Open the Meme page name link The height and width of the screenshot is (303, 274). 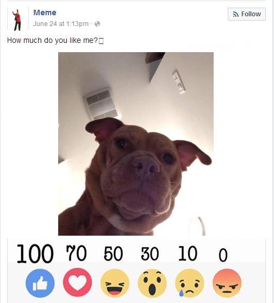45,12
